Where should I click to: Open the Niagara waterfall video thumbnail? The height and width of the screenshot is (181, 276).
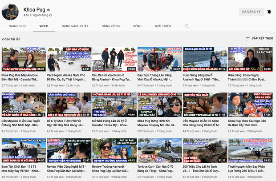tap(24, 59)
